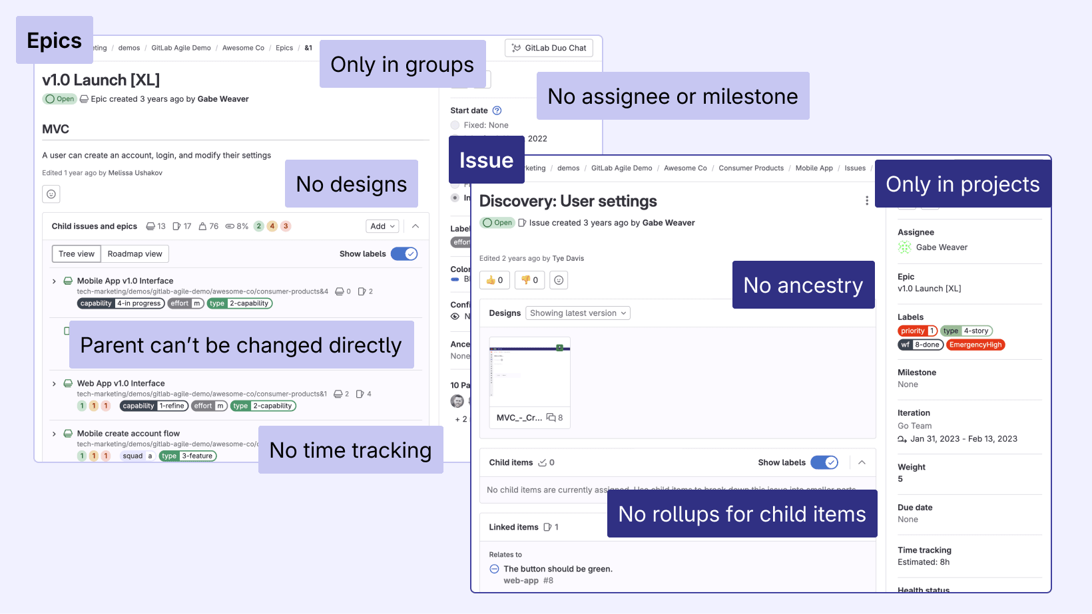1092x614 pixels.
Task: Open 'Consumer Products' breadcrumb in issue window
Action: tap(751, 168)
